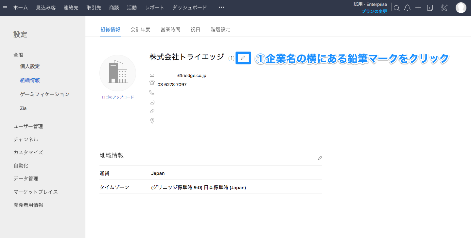Click the location pin icon
The image size is (471, 248).
click(152, 121)
